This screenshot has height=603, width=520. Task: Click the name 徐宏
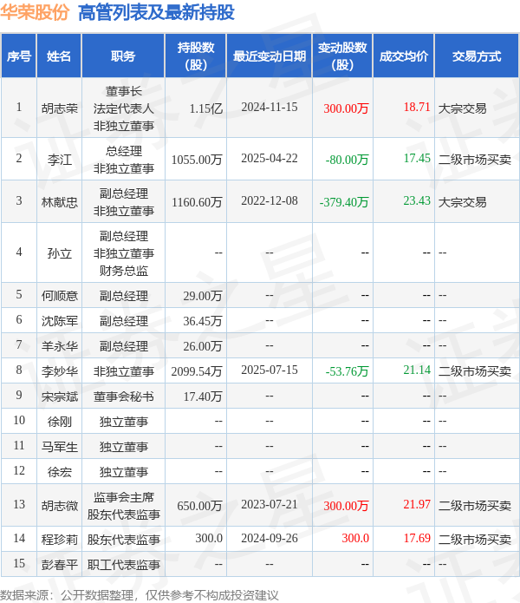coord(60,472)
